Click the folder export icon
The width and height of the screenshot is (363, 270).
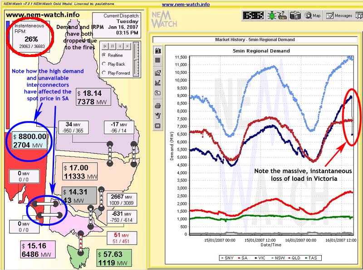[x=158, y=93]
